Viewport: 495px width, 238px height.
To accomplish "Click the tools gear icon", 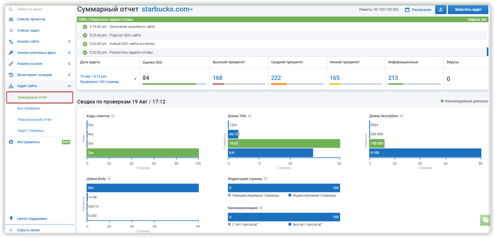I will coord(11,142).
